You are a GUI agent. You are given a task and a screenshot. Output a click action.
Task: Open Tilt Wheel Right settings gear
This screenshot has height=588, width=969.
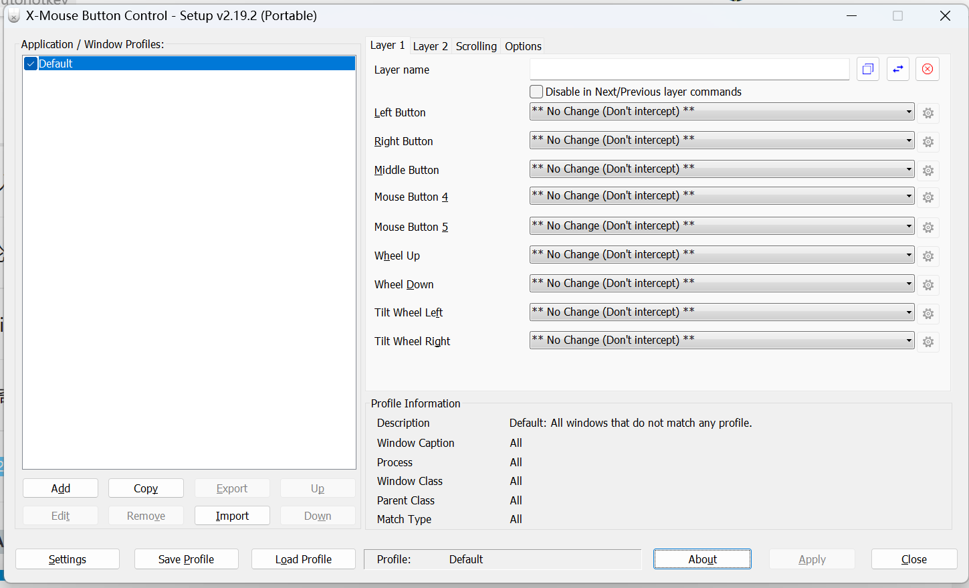tap(928, 342)
